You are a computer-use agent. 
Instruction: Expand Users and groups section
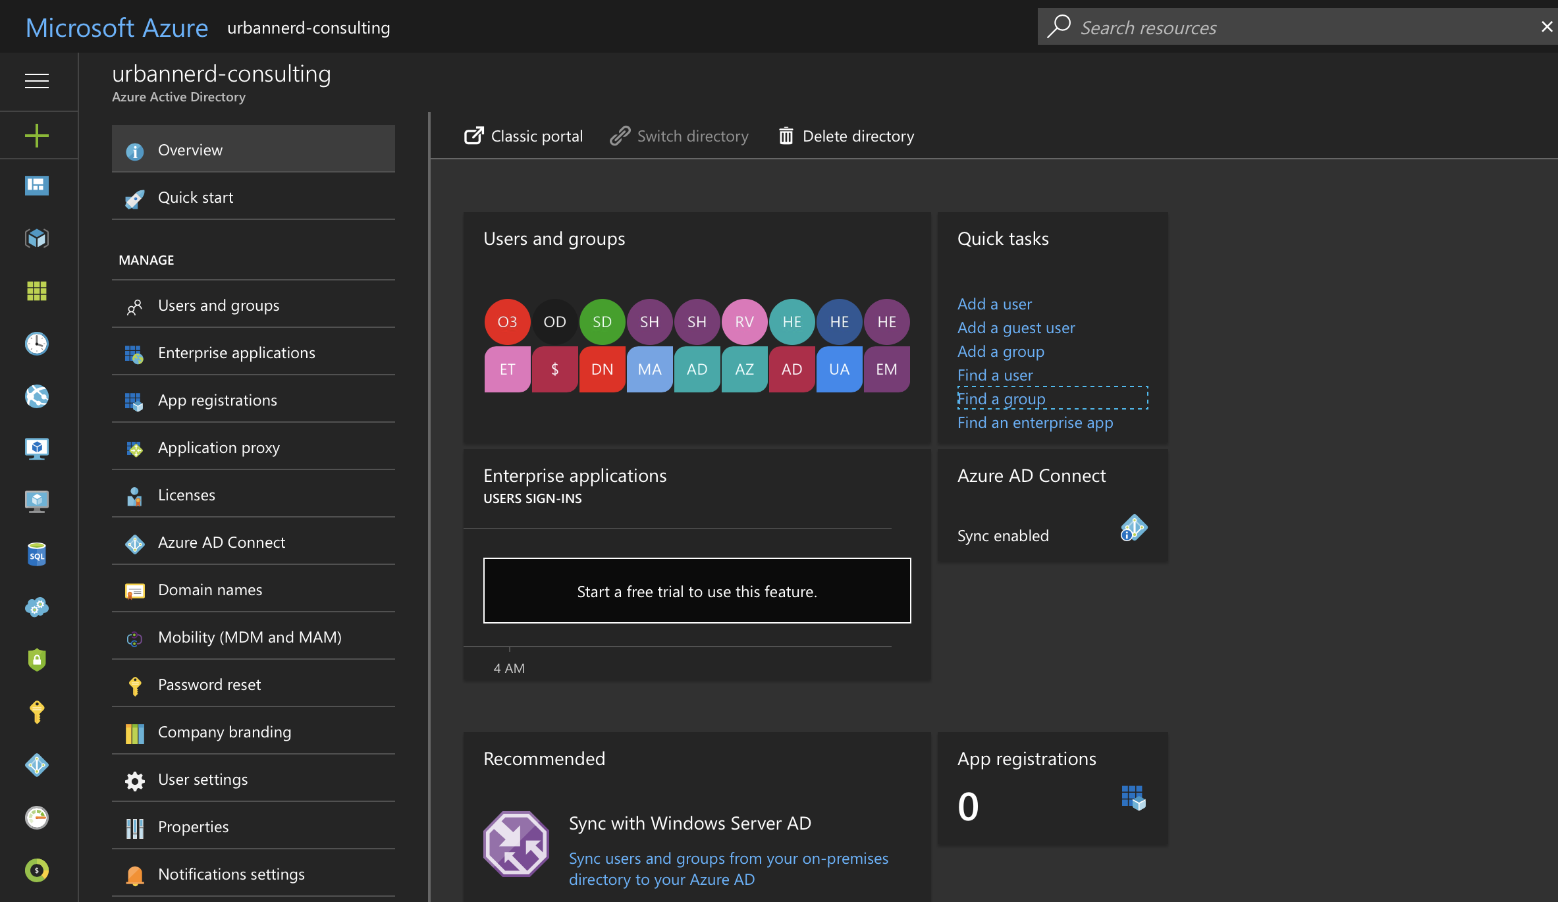point(218,304)
